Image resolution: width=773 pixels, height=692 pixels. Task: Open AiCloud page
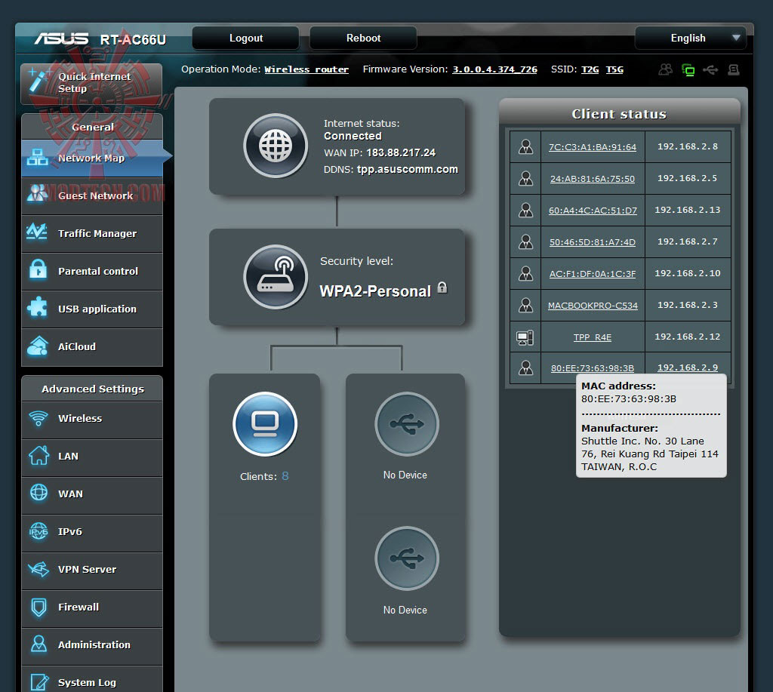[x=91, y=347]
